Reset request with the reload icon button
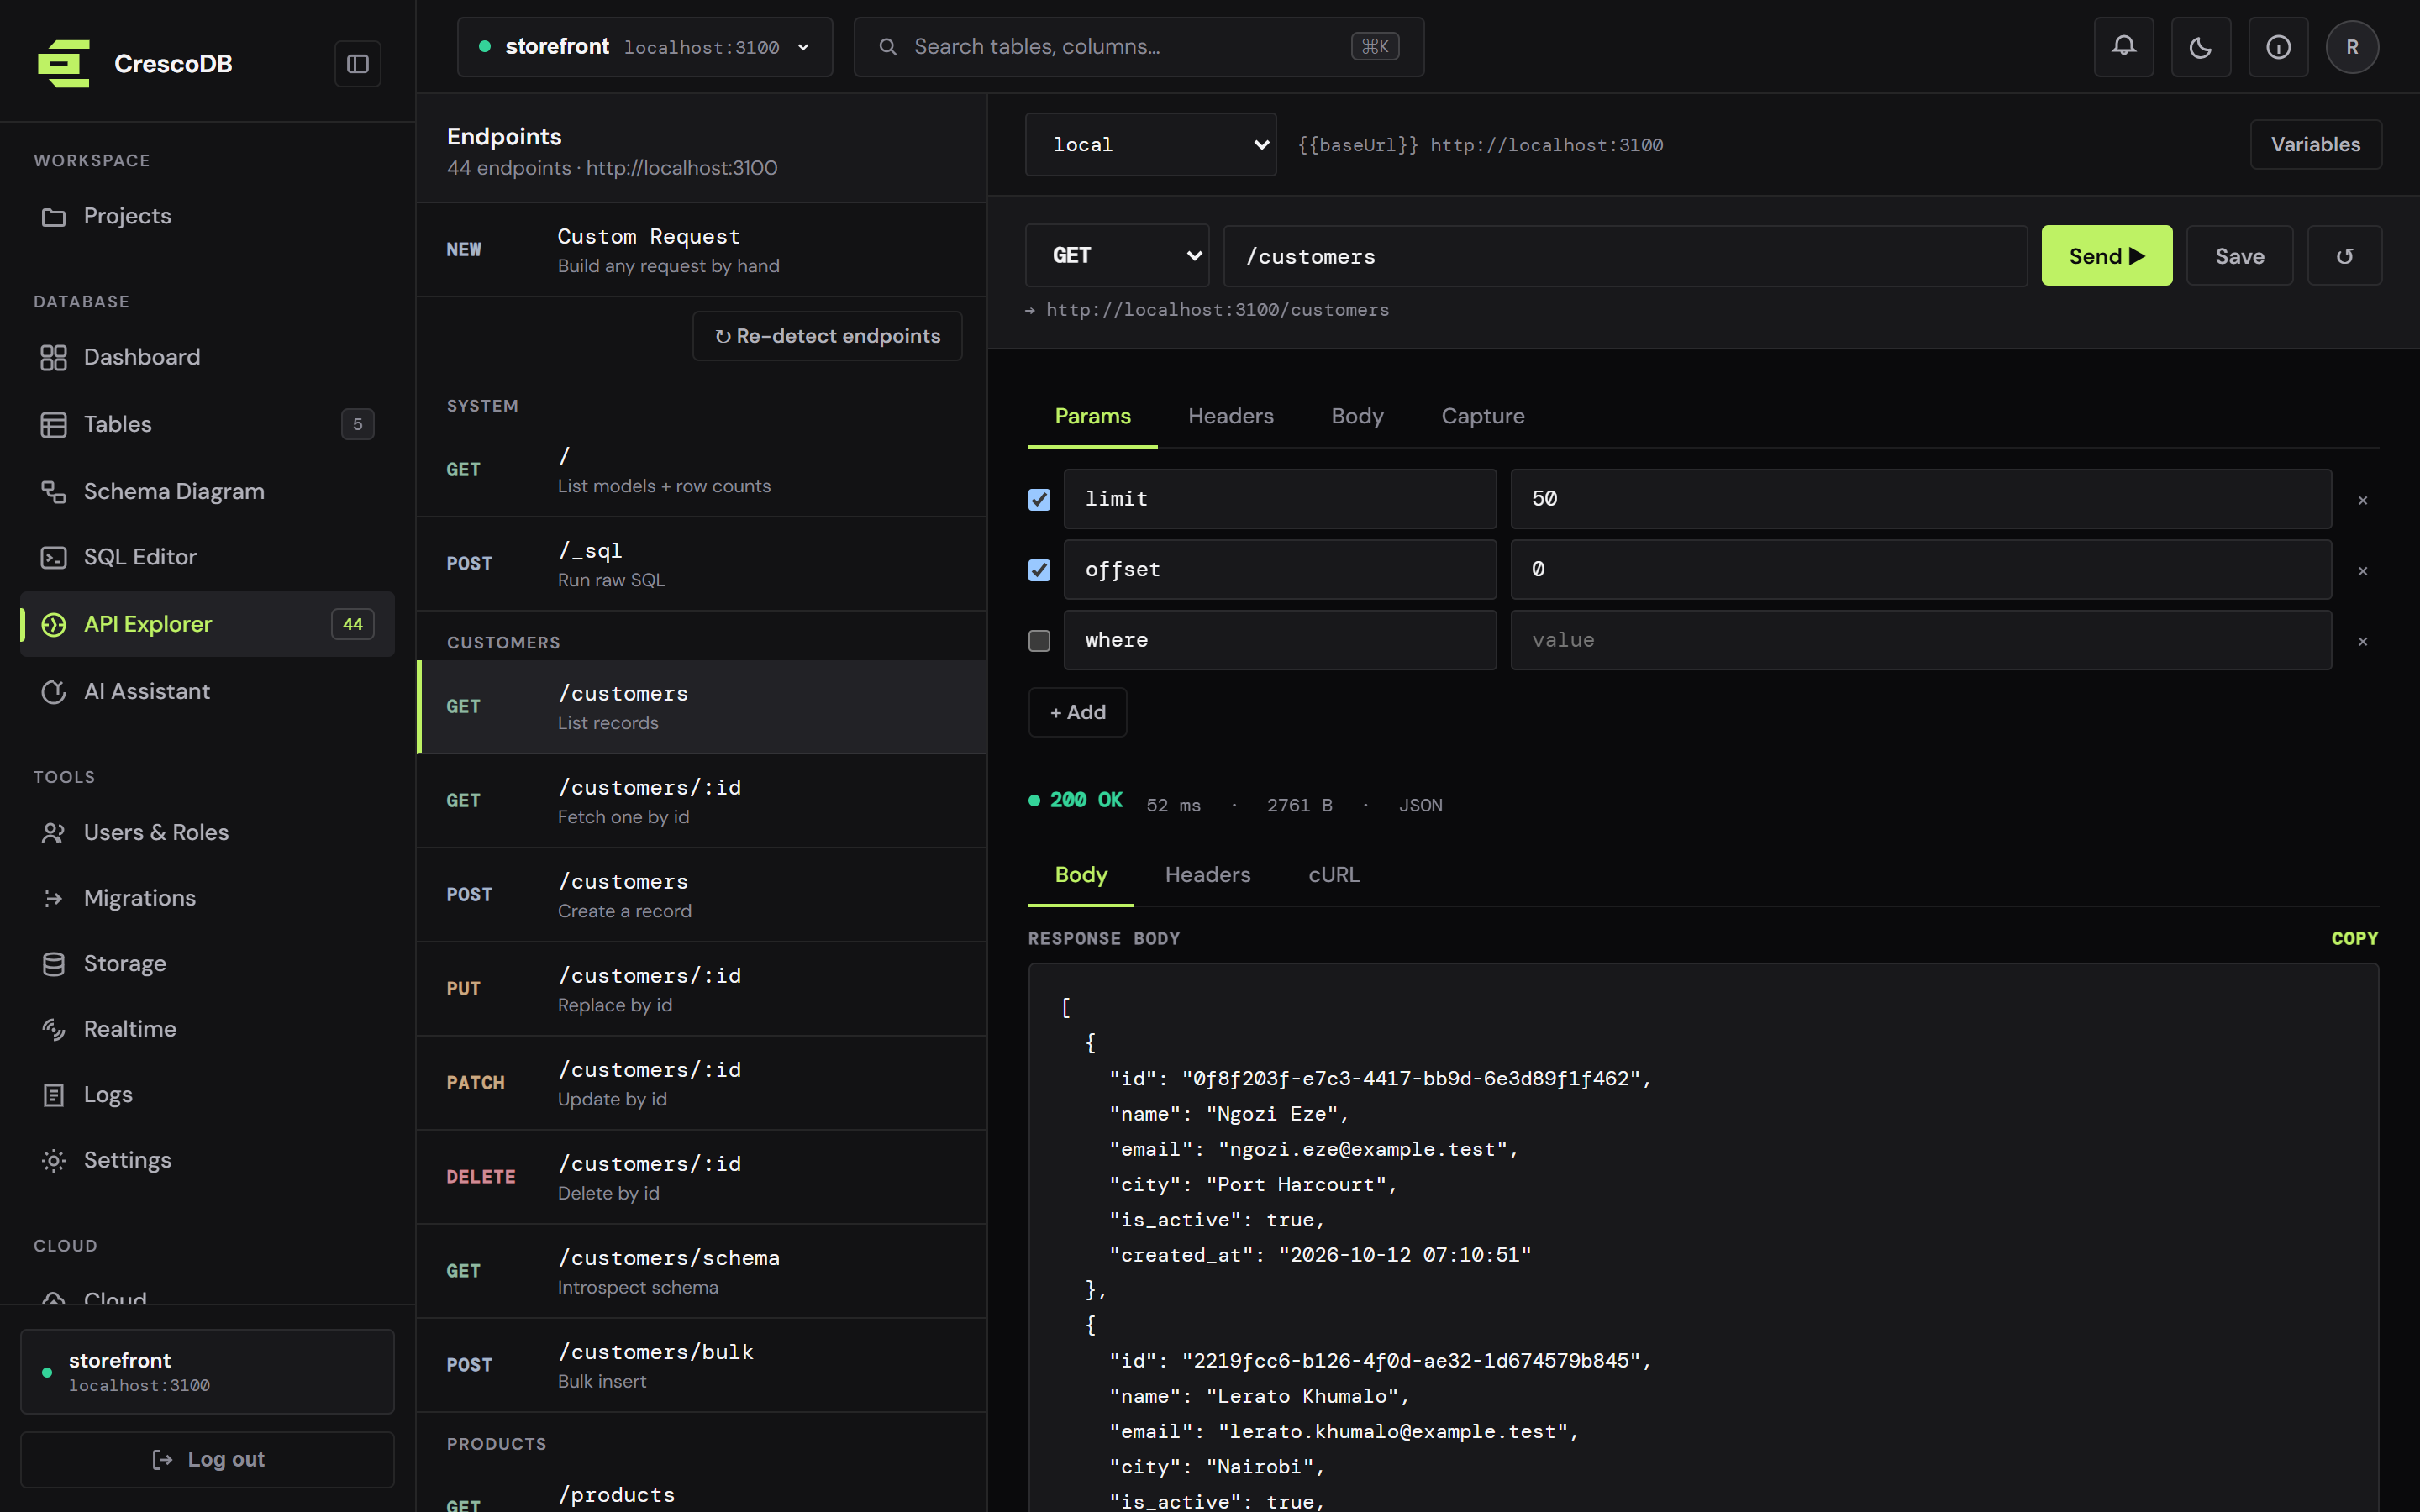The height and width of the screenshot is (1512, 2420). click(x=2344, y=256)
